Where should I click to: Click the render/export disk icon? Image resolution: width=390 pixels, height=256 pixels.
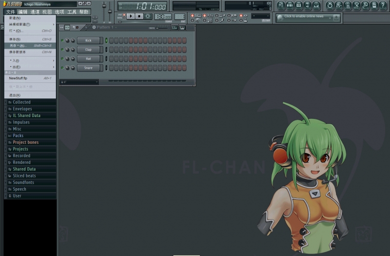[x=348, y=5]
